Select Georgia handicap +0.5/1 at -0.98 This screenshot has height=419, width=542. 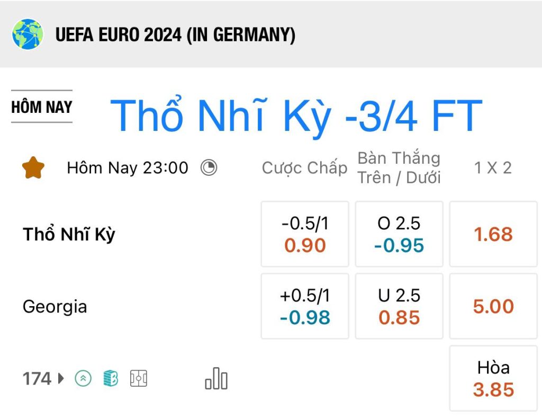(x=305, y=306)
